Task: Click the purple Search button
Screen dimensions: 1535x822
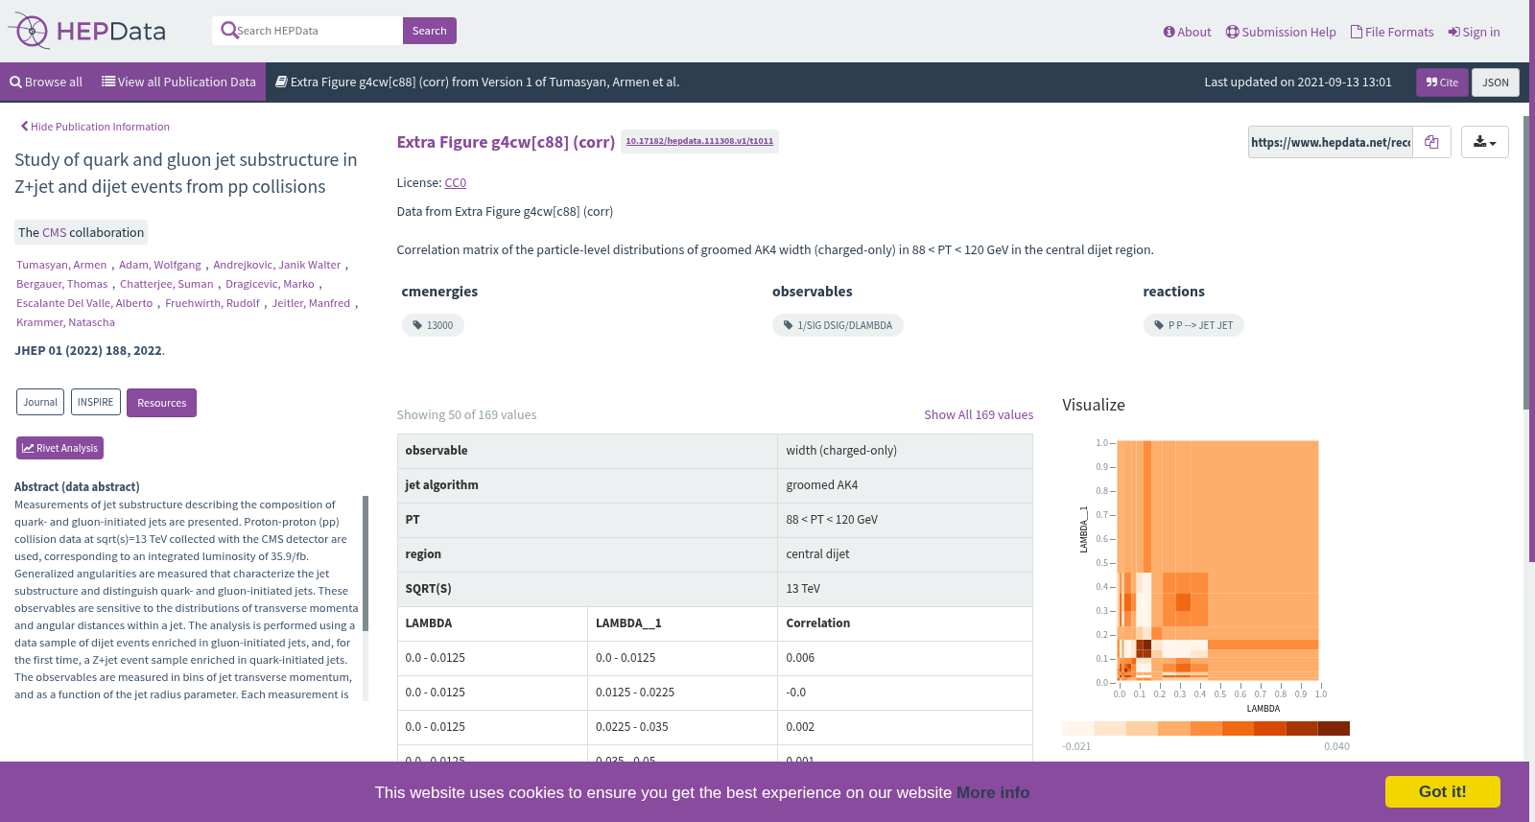Action: tap(430, 31)
